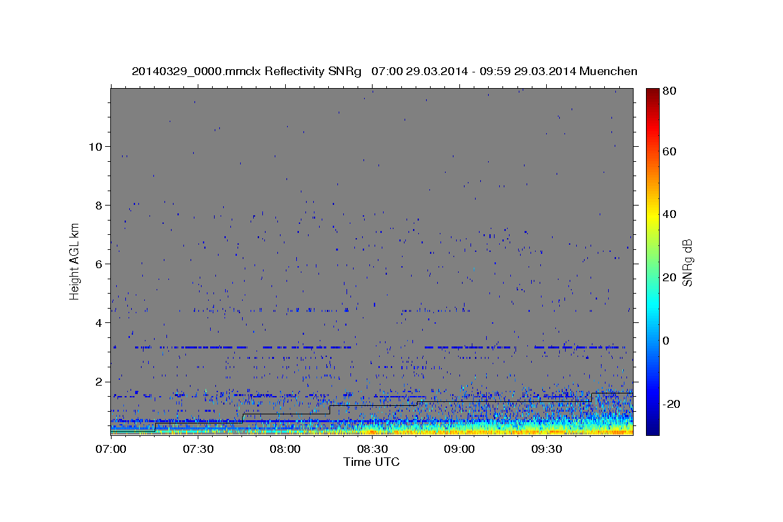This screenshot has height=522, width=783.
Task: Click the plot title text
Action: tap(384, 71)
